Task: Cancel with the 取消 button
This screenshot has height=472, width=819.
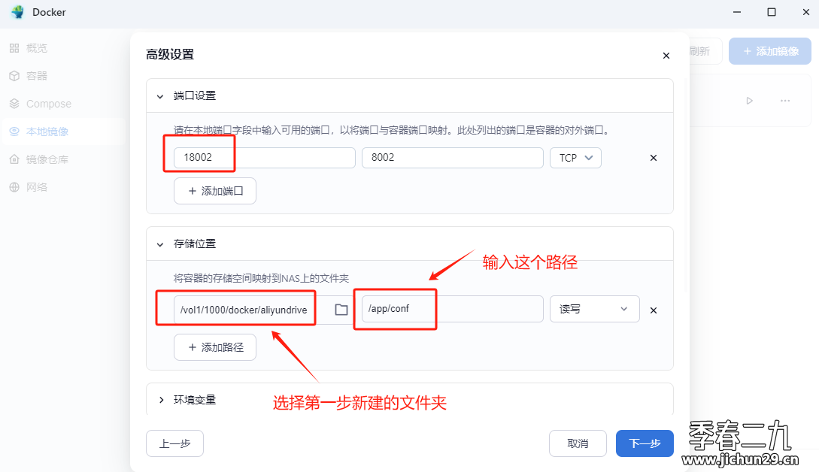Action: tap(578, 443)
